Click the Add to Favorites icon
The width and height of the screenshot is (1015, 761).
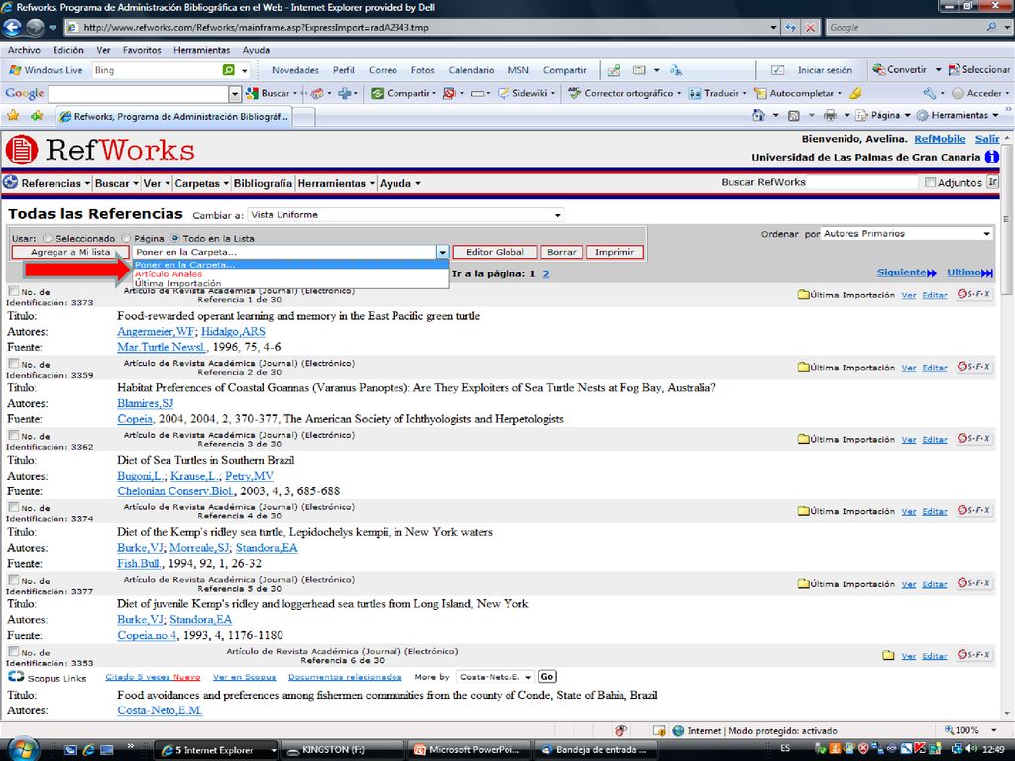pyautogui.click(x=37, y=116)
